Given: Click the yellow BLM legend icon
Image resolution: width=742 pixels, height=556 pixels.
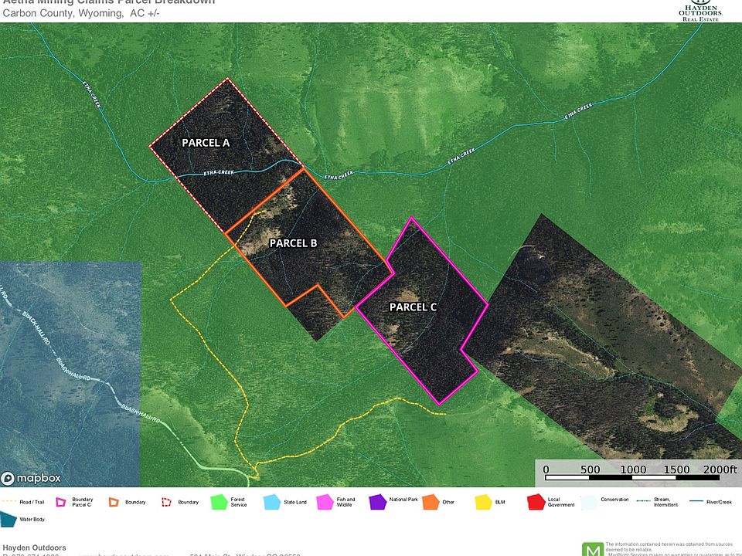Looking at the screenshot, I should point(484,503).
